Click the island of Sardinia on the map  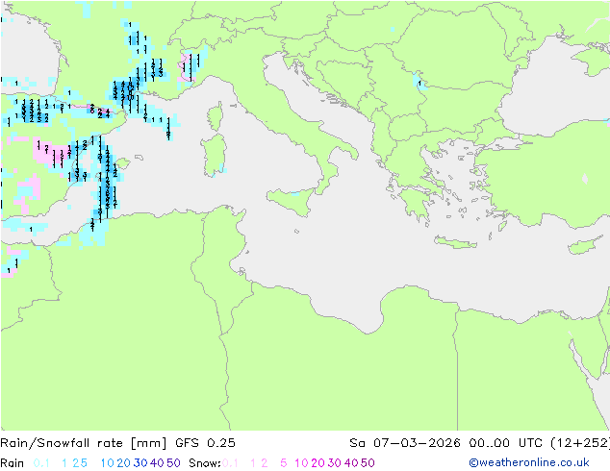coord(214,156)
